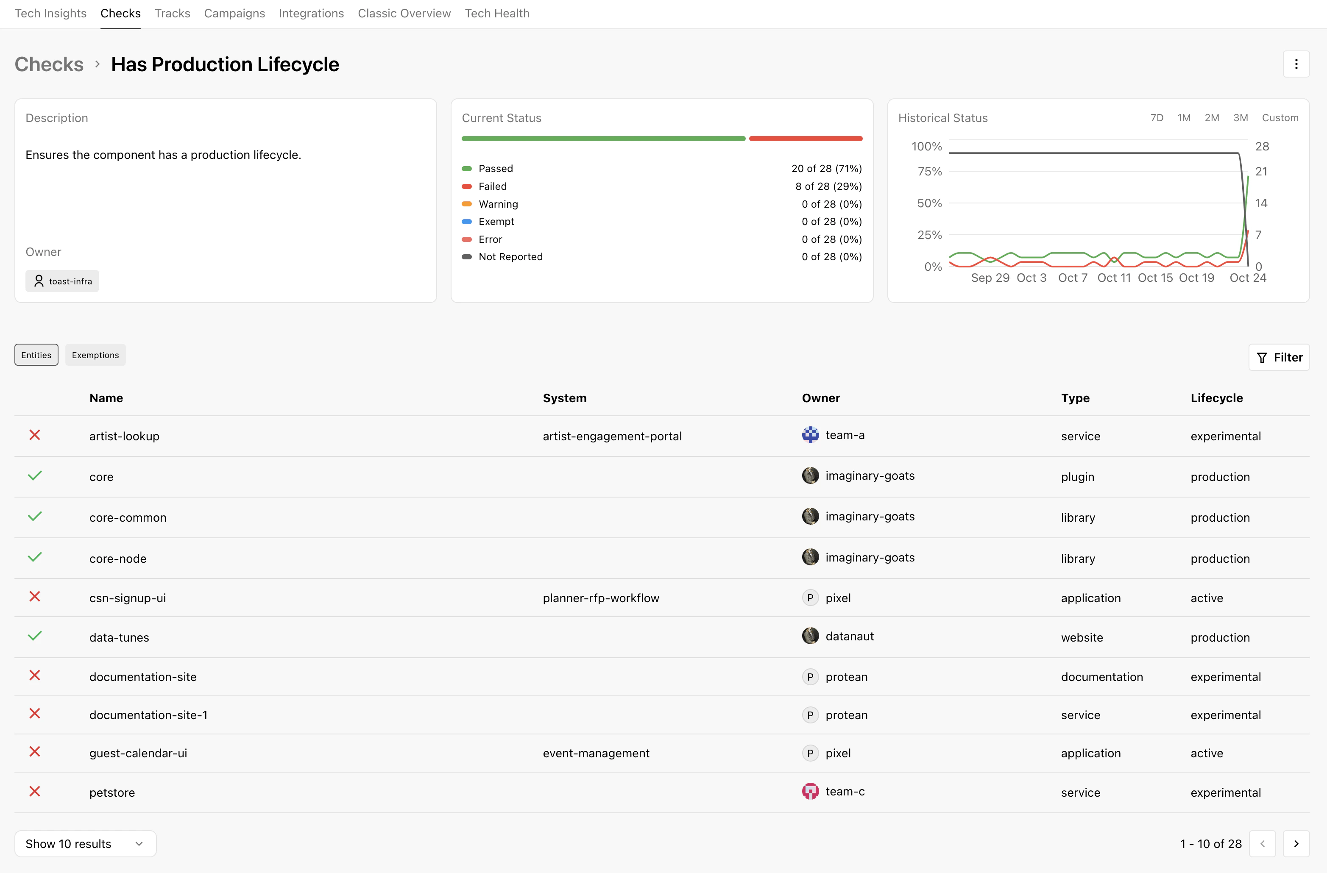The image size is (1327, 873).
Task: Click protean avatar in documentation-site-1 row
Action: pyautogui.click(x=810, y=715)
